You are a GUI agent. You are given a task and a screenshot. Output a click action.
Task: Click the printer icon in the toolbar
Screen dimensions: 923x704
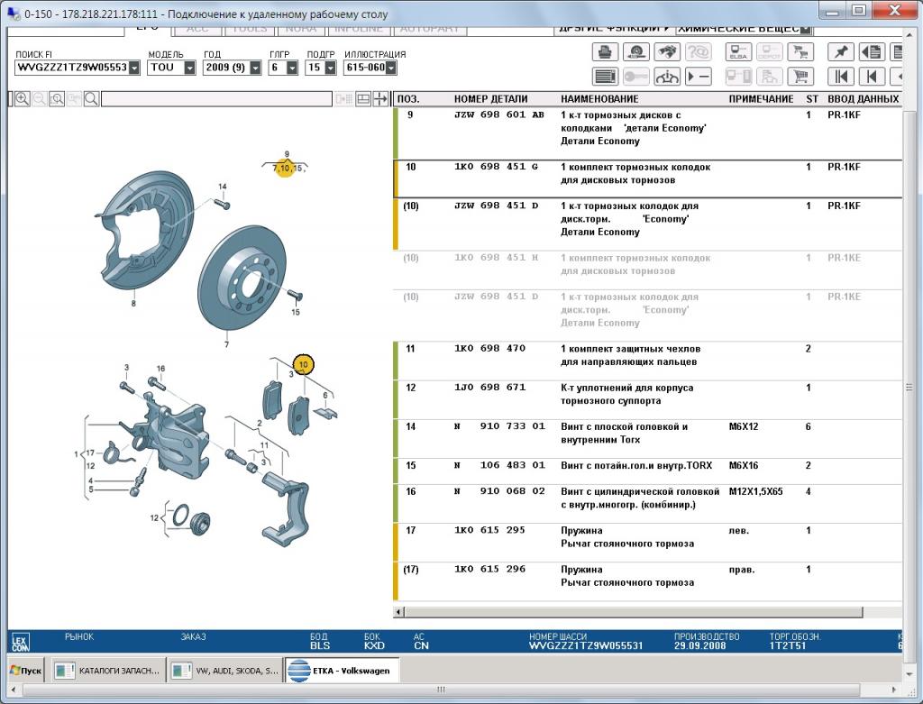[605, 51]
